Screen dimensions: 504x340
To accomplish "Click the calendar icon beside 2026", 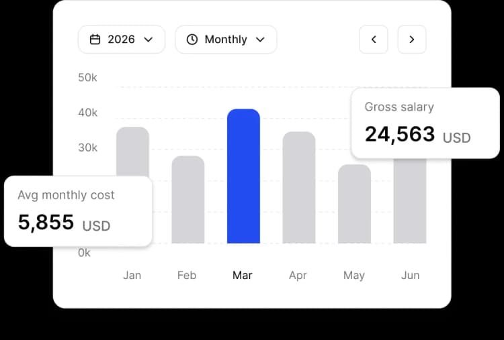I will [95, 40].
